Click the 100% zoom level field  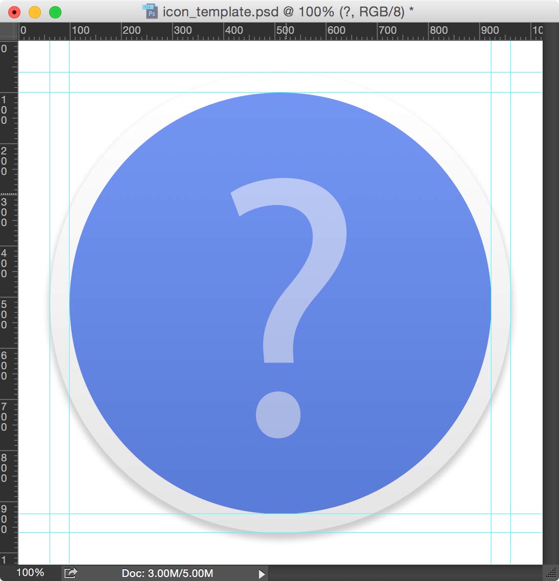coord(30,572)
